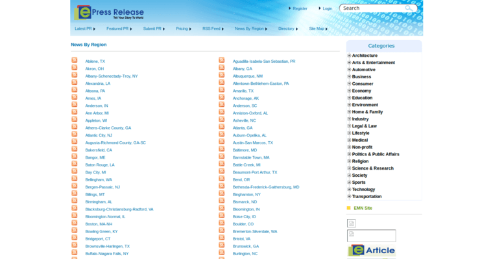Image resolution: width=493 pixels, height=259 pixels.
Task: Open RSS icon beside Atlantic City, NJ
Action: (x=75, y=134)
